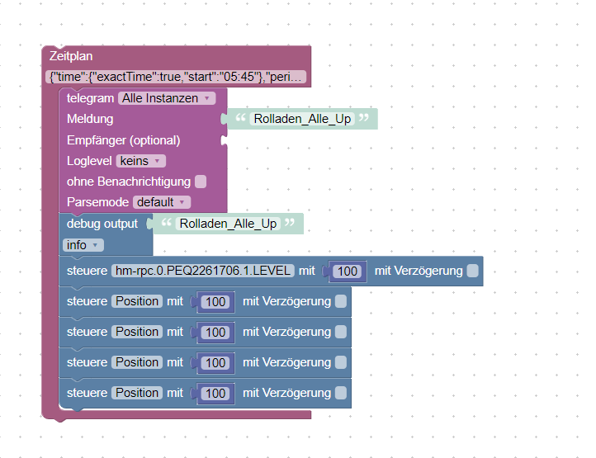Click the Loglevel label

click(x=89, y=161)
